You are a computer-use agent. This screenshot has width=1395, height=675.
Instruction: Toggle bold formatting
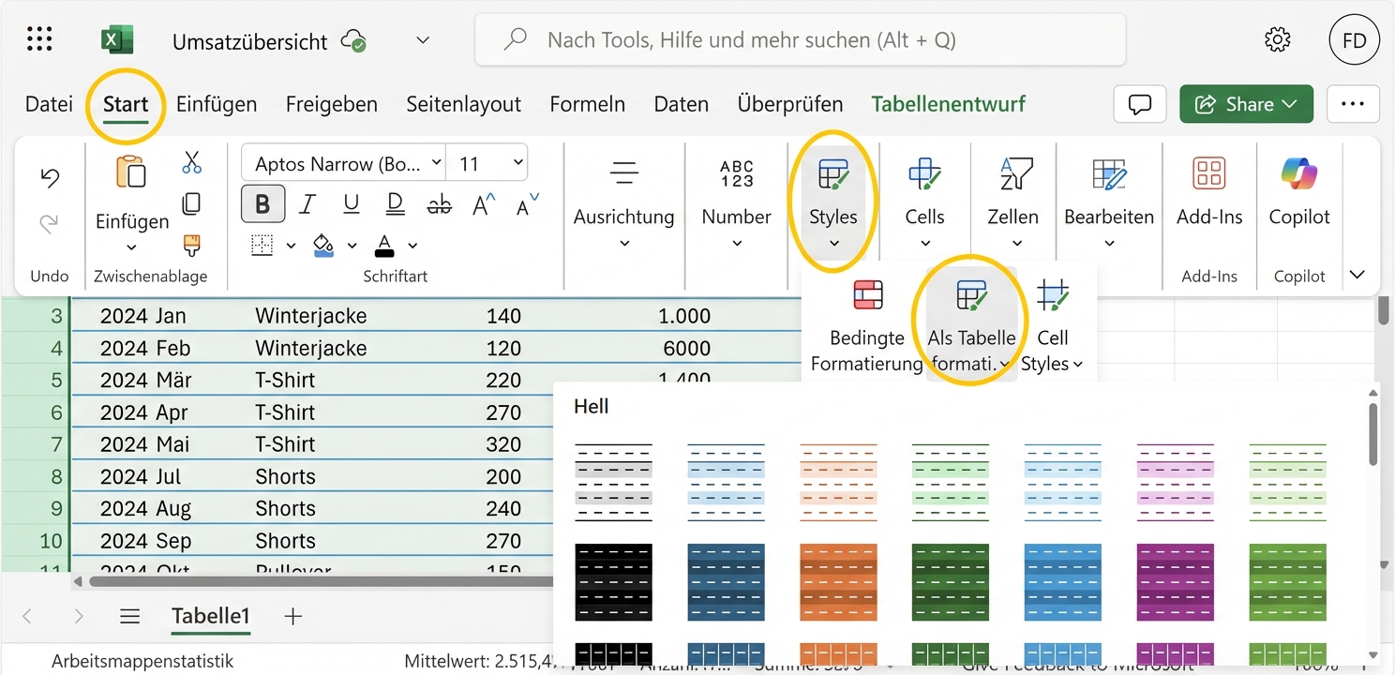coord(262,204)
